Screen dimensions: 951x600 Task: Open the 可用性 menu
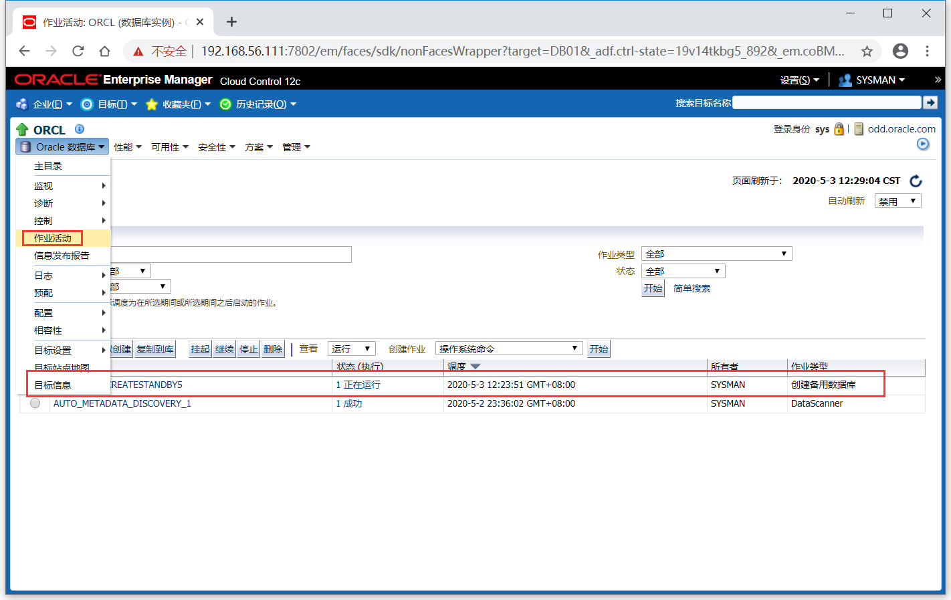[x=170, y=147]
